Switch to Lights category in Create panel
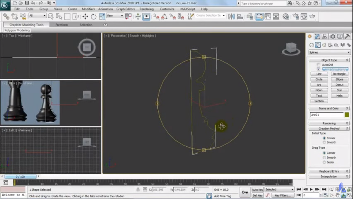The image size is (353, 199). coord(324,45)
